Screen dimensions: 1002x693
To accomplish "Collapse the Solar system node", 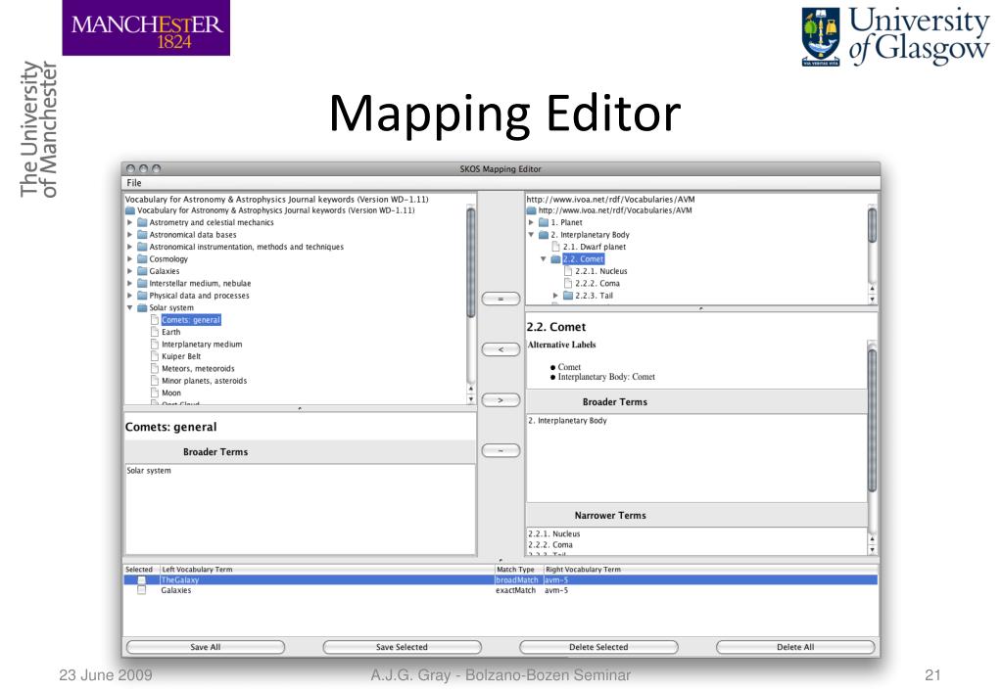I will pos(129,308).
